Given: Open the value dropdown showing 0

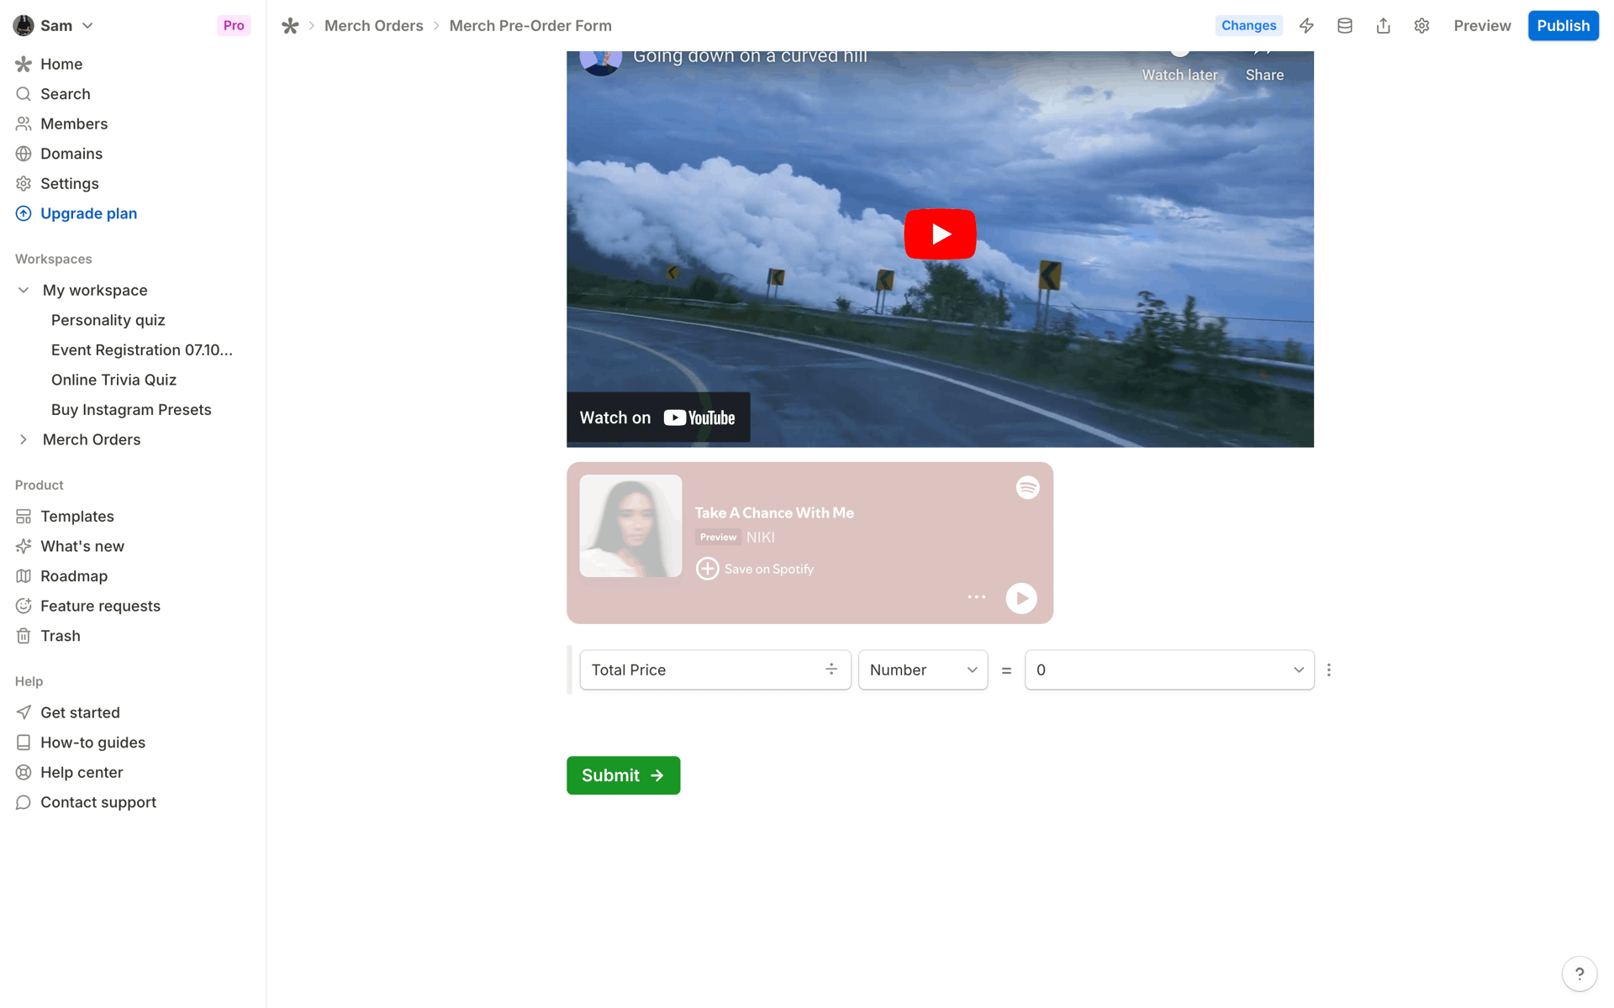Looking at the screenshot, I should [1169, 669].
